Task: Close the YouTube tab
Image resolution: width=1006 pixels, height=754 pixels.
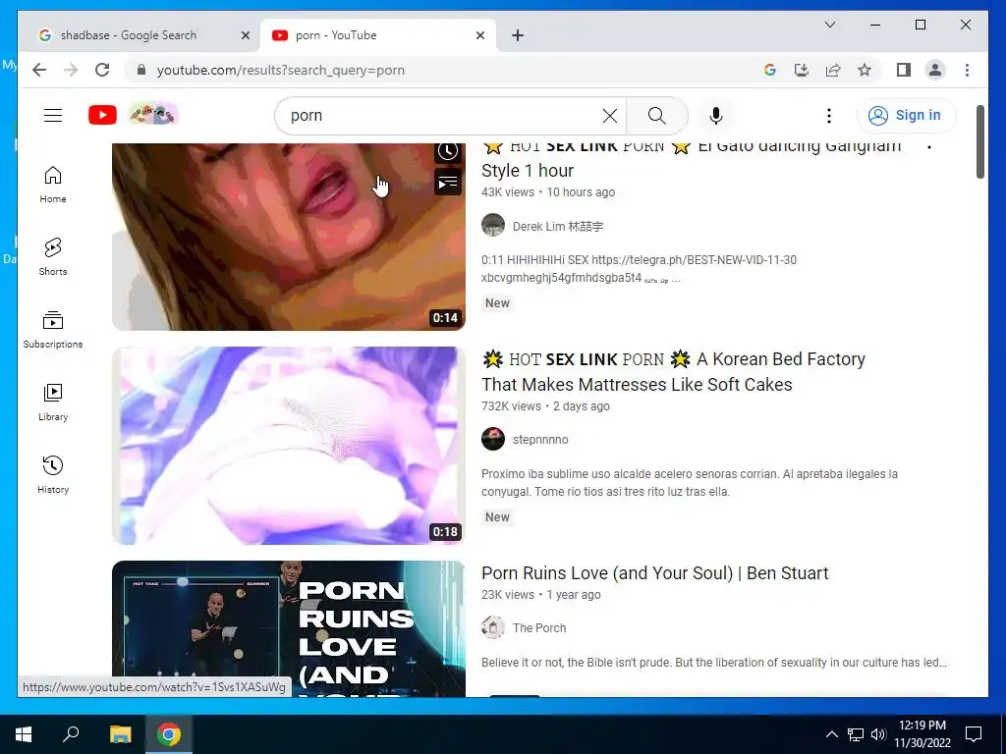Action: click(479, 35)
